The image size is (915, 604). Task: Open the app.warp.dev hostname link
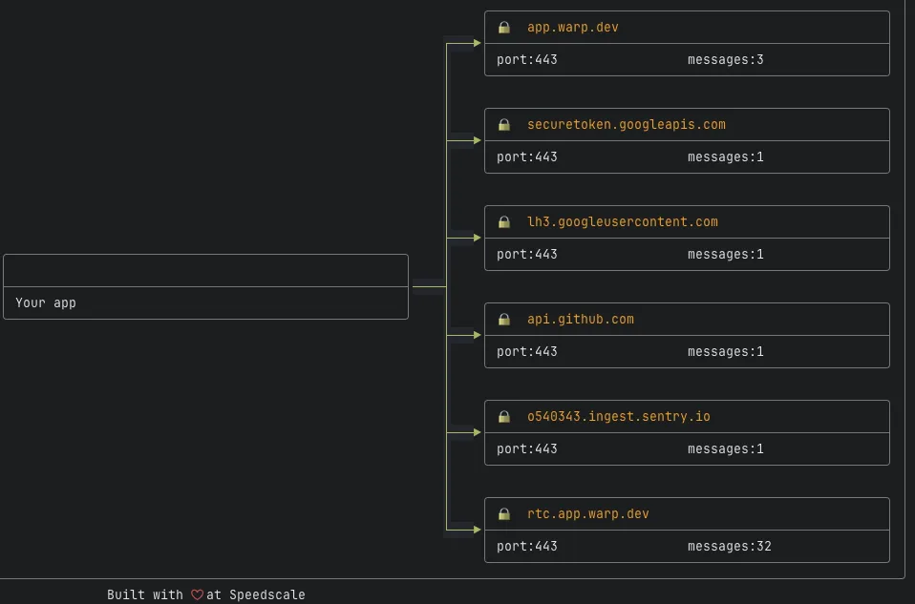point(573,27)
